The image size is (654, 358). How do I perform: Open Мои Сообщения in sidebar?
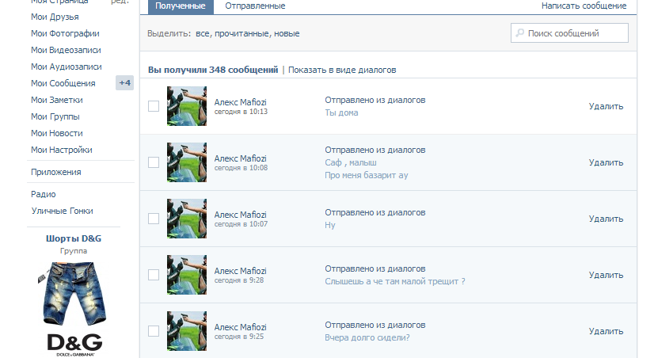(63, 83)
